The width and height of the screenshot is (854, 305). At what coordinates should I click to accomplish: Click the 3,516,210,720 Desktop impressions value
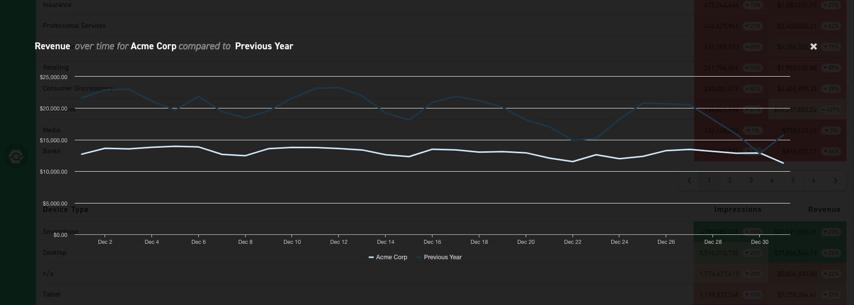pos(719,253)
